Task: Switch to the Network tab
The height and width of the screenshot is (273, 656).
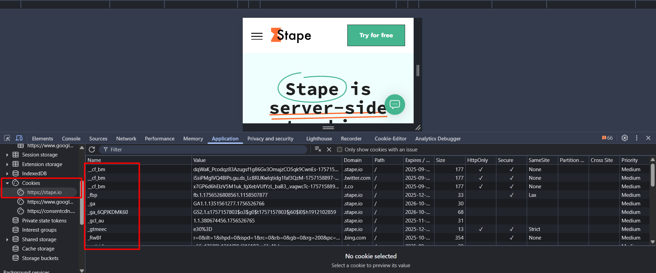Action: point(126,139)
